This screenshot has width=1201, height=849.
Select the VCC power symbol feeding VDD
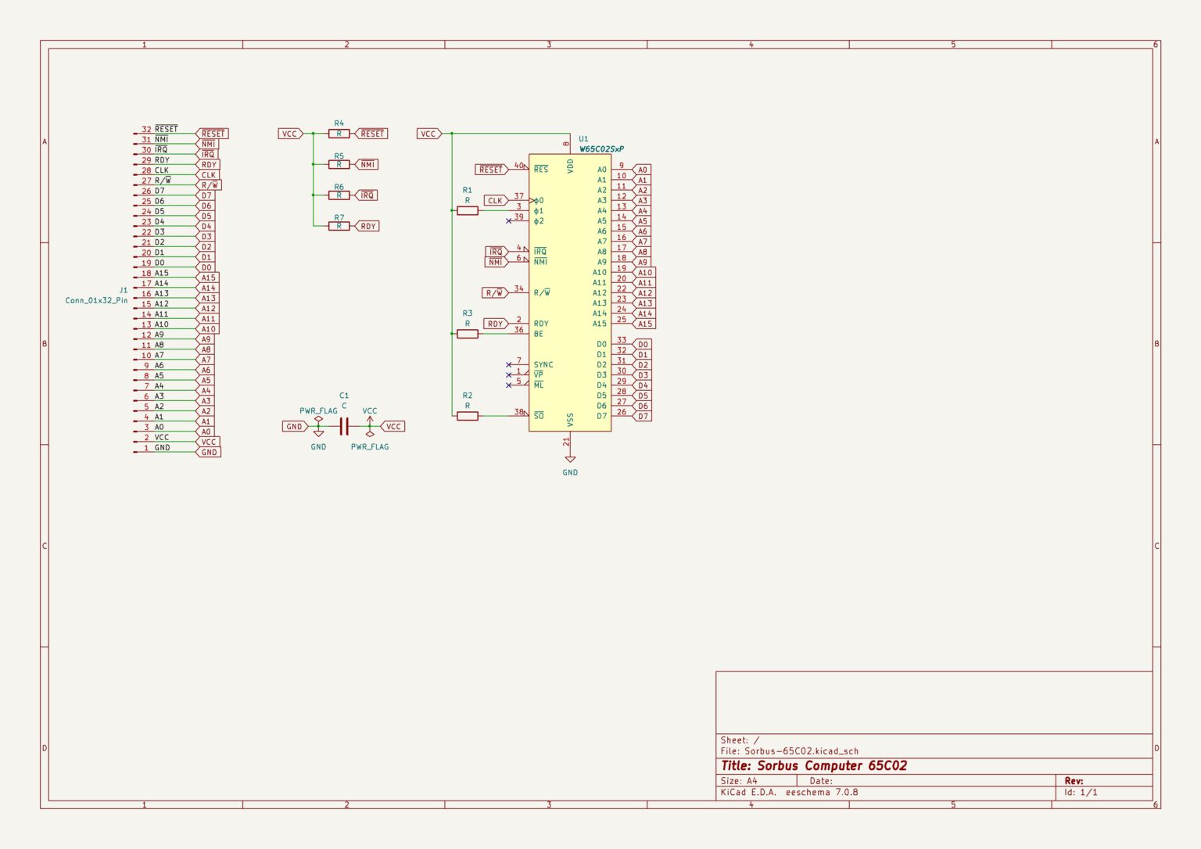(x=428, y=133)
